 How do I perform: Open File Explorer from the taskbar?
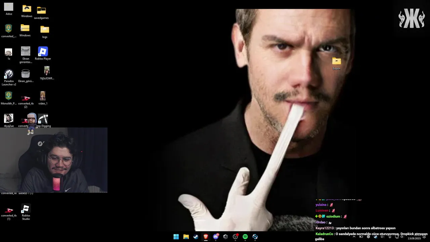pos(186,237)
